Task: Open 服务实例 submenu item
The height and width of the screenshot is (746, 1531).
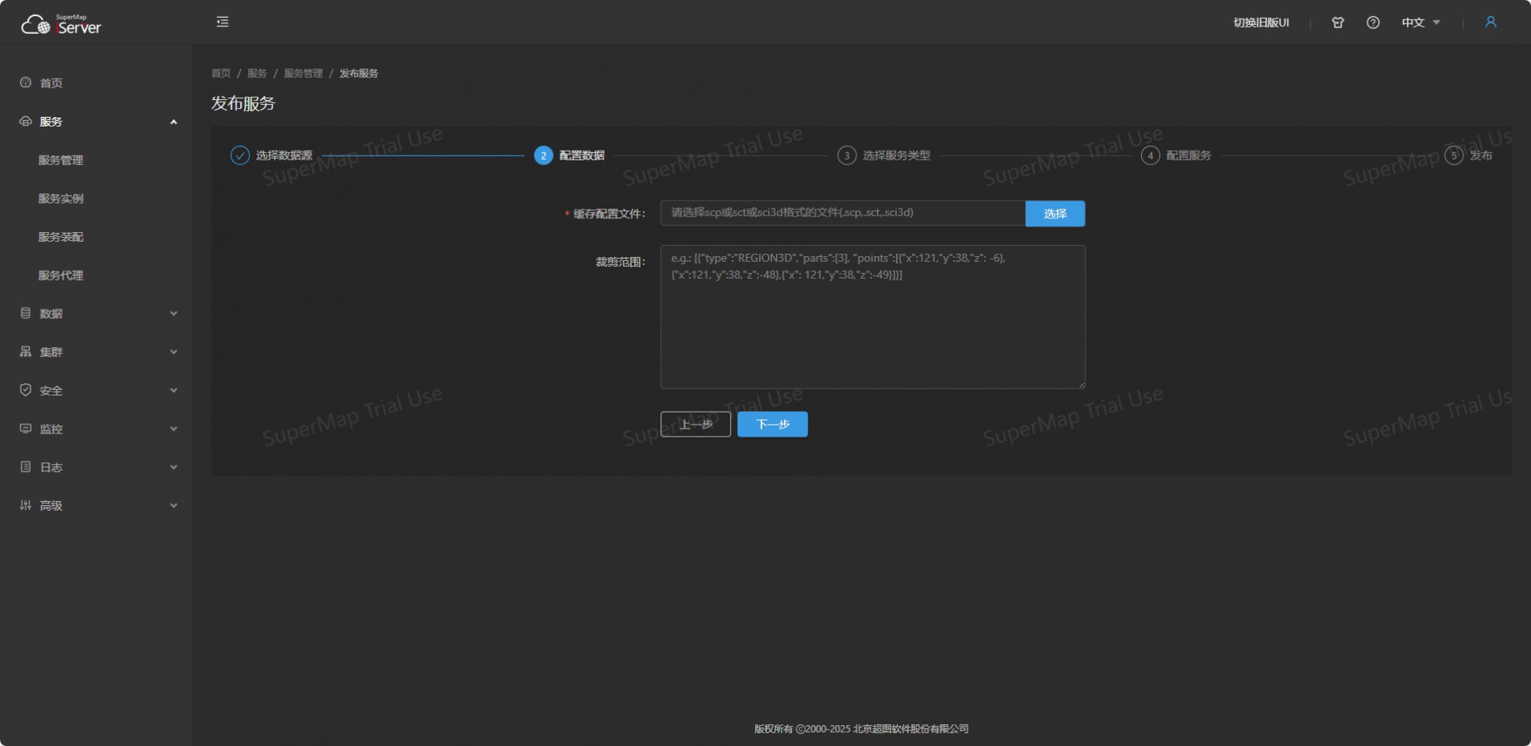Action: [x=61, y=198]
